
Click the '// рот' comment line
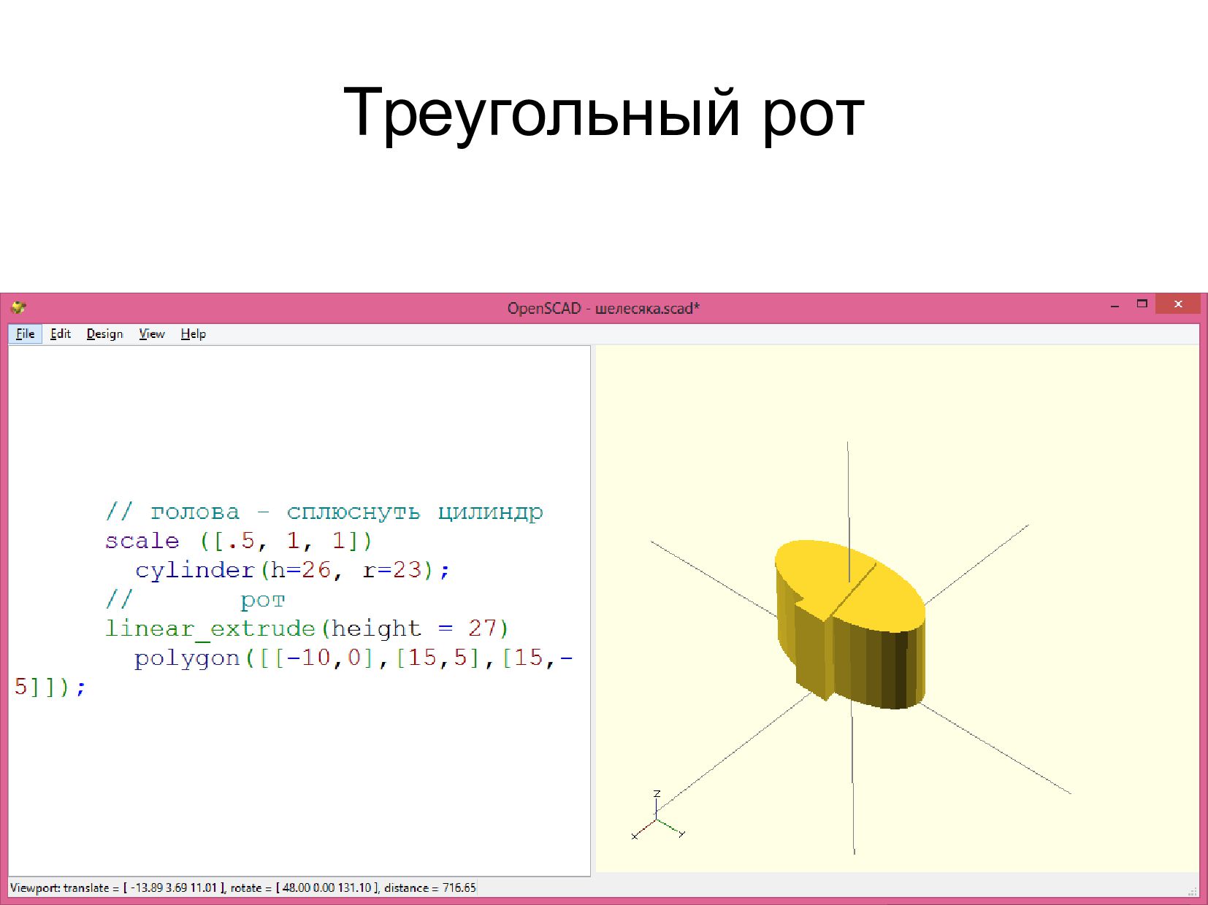tap(195, 600)
